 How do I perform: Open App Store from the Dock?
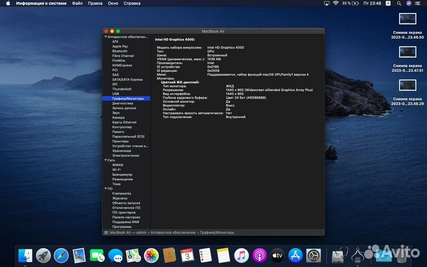point(295,256)
